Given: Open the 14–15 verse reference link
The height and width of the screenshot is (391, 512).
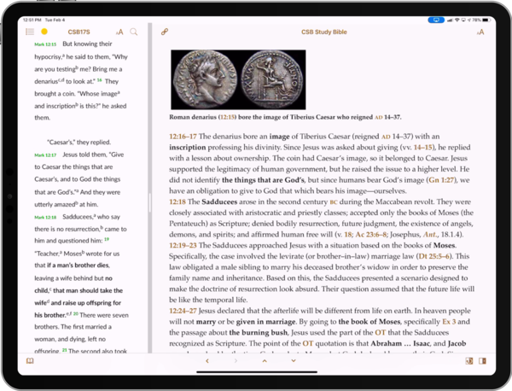Looking at the screenshot, I should pos(423,148).
